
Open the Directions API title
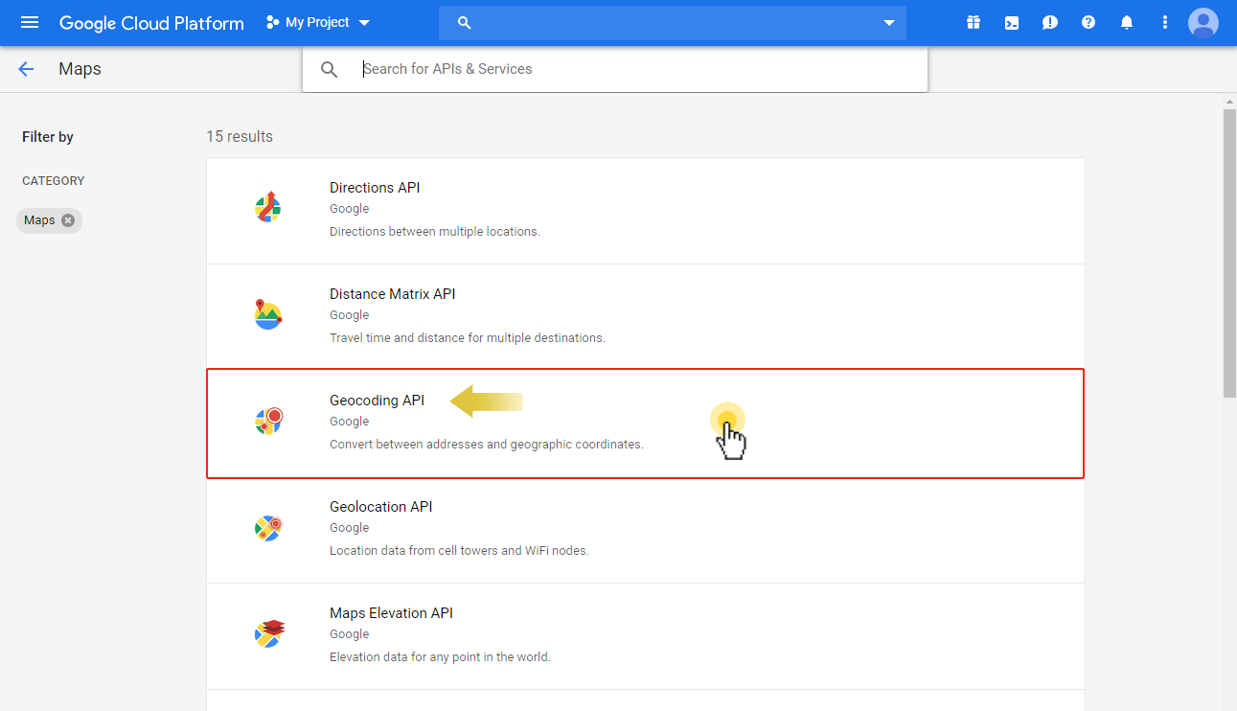(375, 188)
